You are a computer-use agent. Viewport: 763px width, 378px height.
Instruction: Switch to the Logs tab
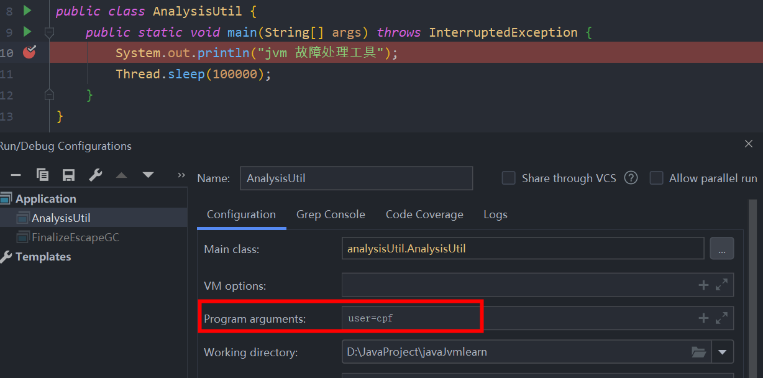(x=495, y=214)
